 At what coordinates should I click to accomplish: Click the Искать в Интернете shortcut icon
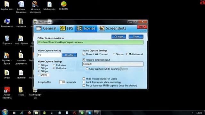point(35,4)
